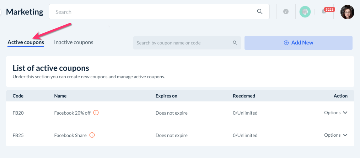360x158 pixels.
Task: Open the info icon in header
Action: point(286,12)
